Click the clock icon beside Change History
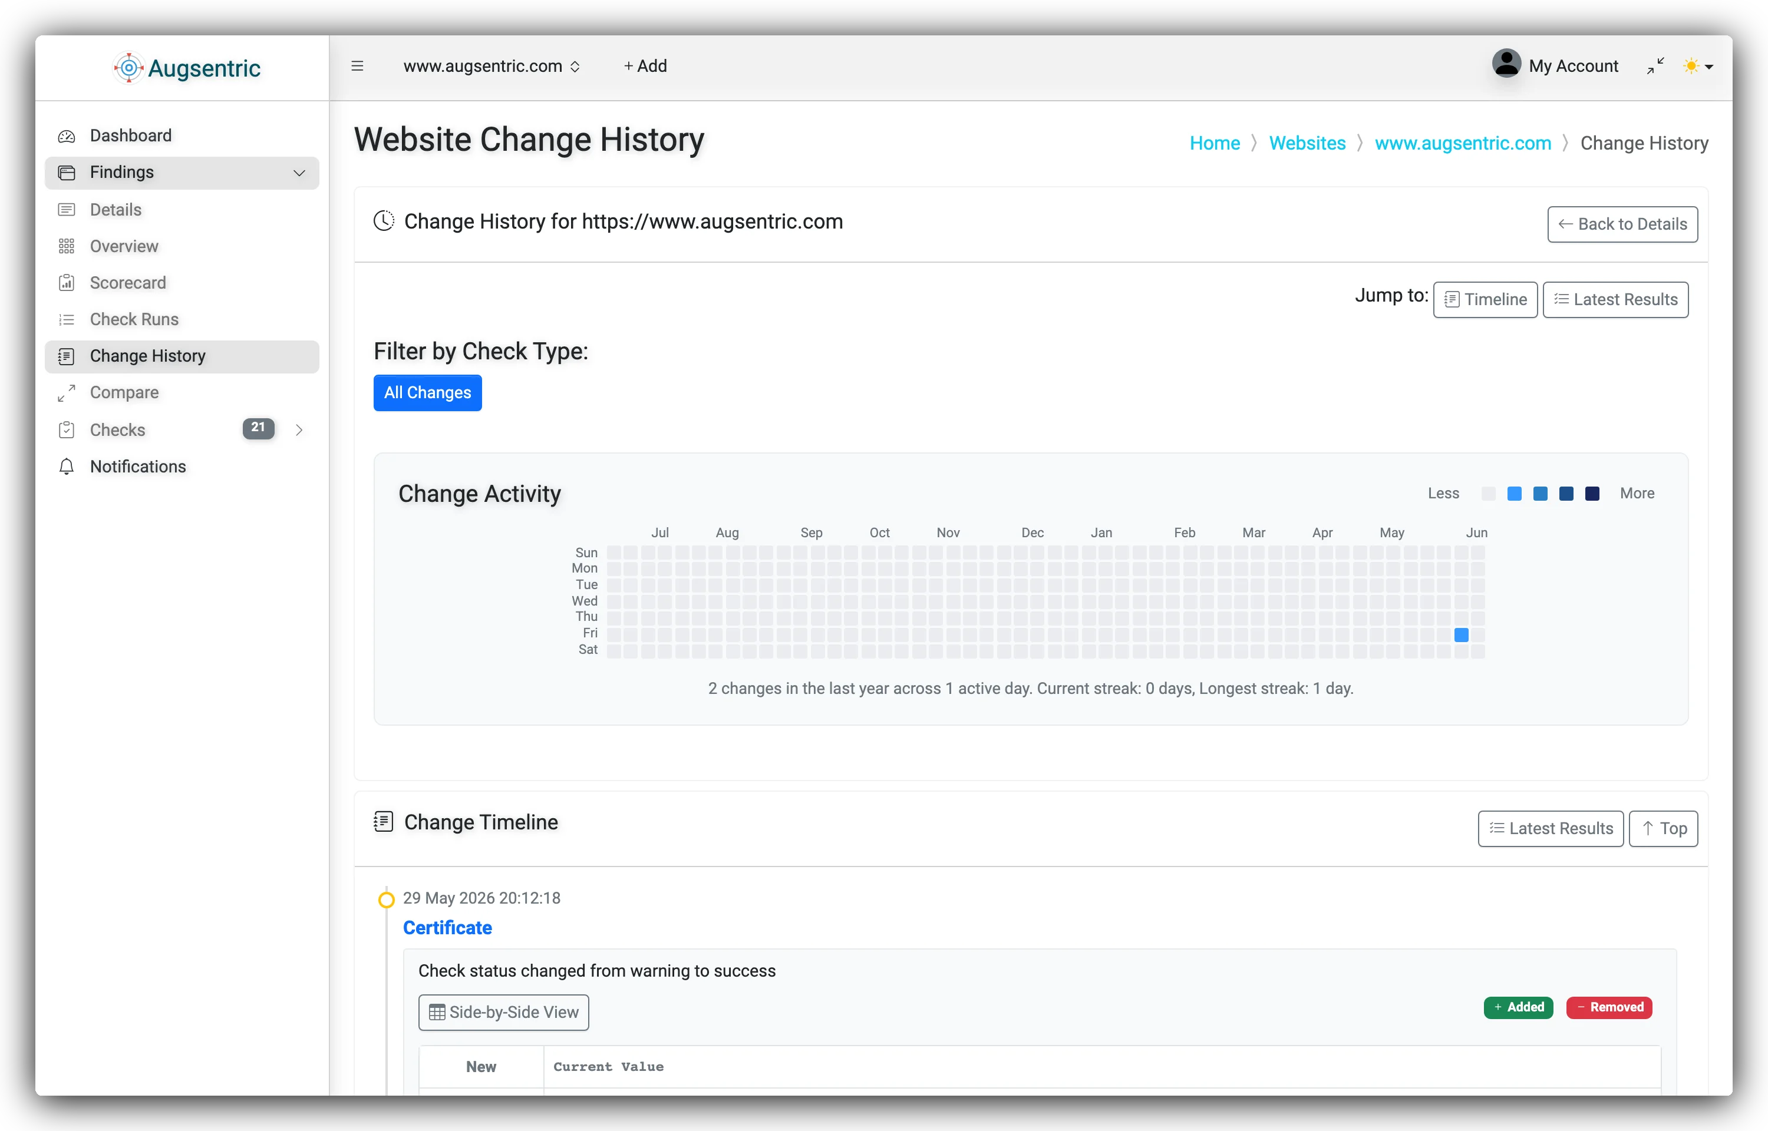This screenshot has width=1768, height=1131. pos(384,220)
